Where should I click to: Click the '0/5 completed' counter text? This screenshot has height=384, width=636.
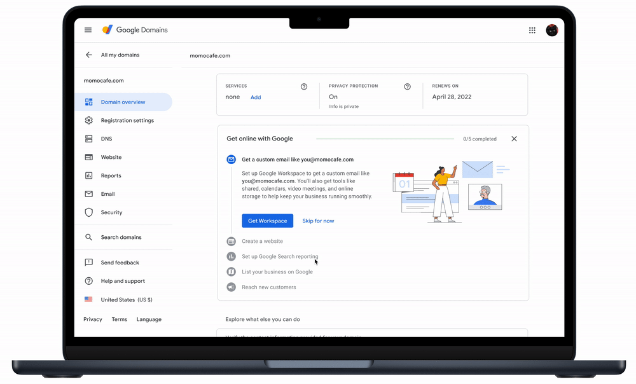point(480,139)
